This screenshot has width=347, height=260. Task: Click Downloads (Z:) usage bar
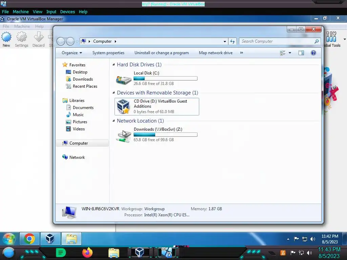pos(165,135)
